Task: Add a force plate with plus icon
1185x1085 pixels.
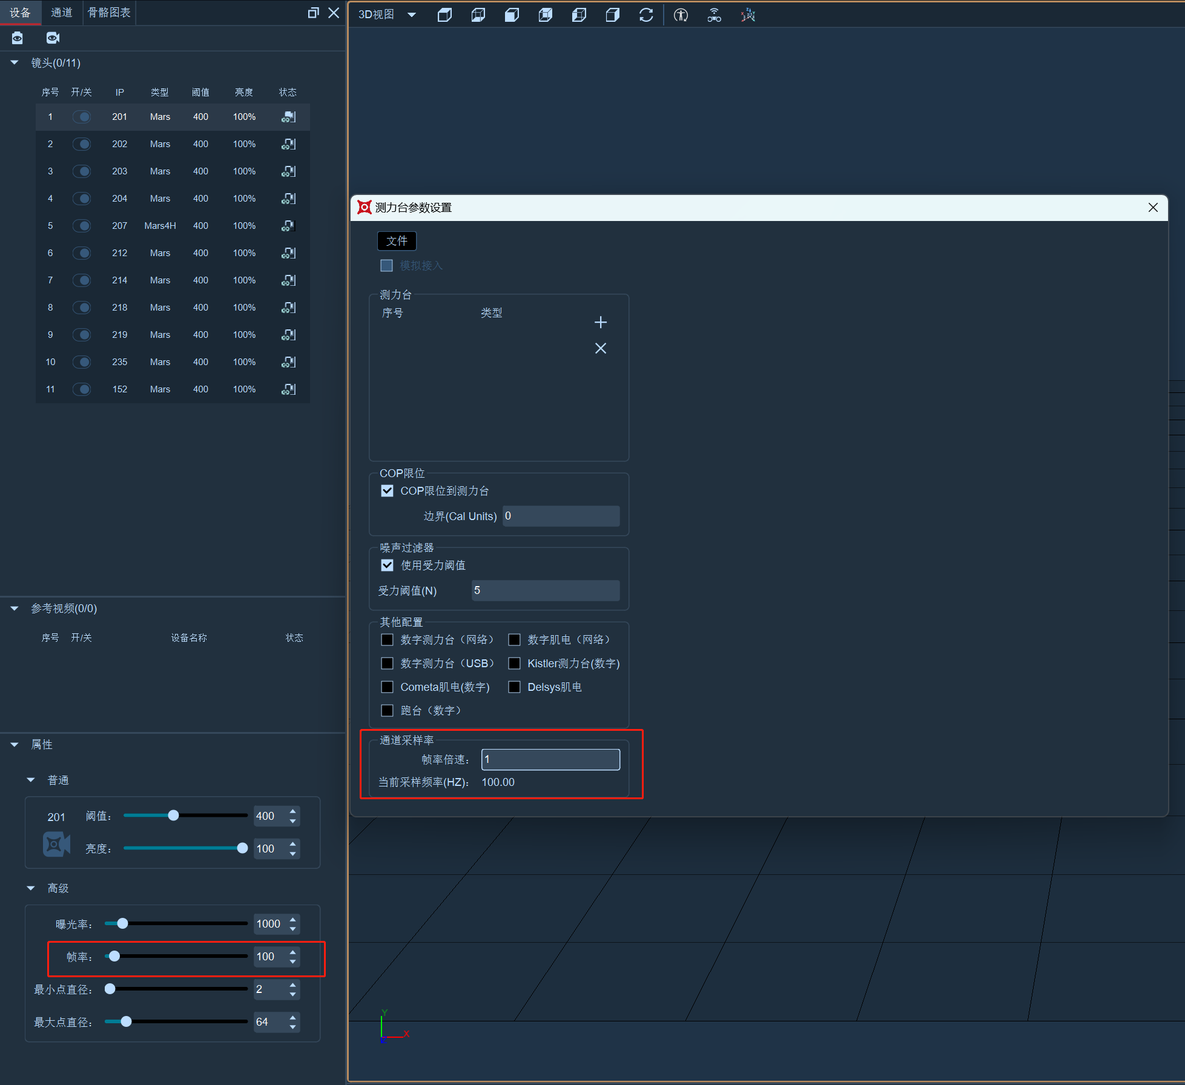Action: [x=600, y=322]
